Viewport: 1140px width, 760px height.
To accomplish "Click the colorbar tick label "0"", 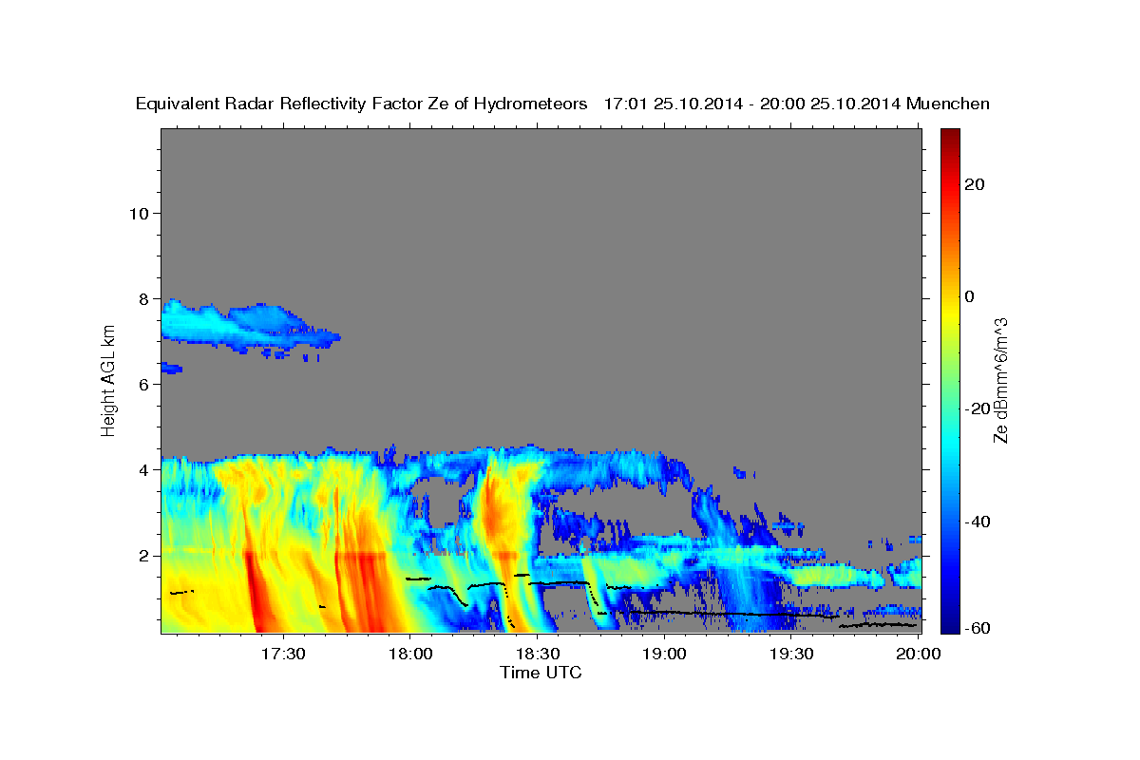I will [x=969, y=296].
